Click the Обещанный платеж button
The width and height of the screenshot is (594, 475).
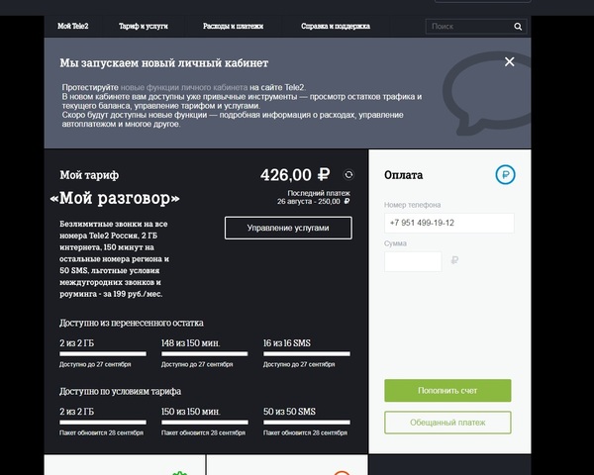447,423
